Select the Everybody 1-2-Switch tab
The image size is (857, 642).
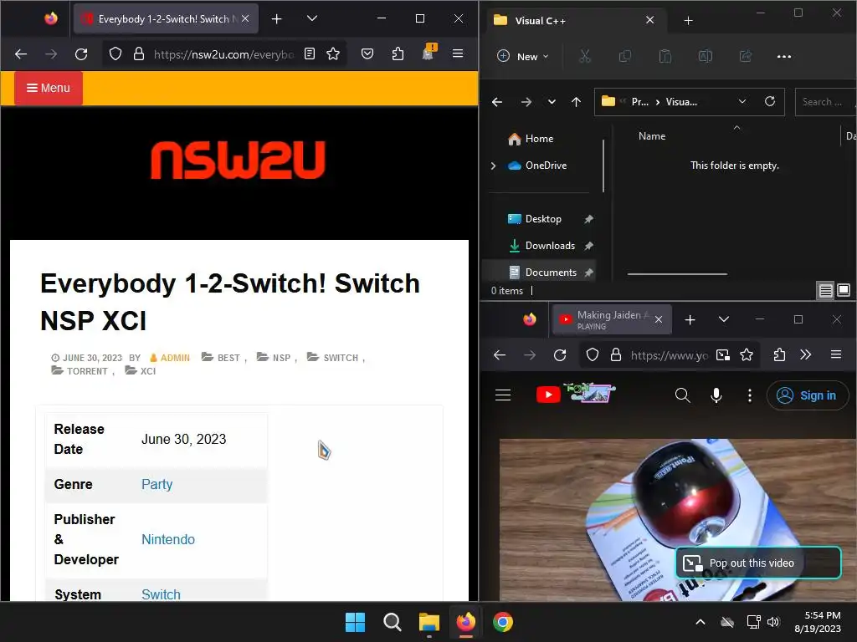pos(165,19)
